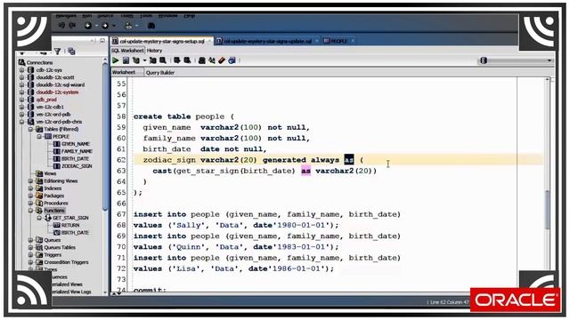Select the GET_STAR_SIGN function node
This screenshot has height=320, width=570.
pyautogui.click(x=70, y=218)
